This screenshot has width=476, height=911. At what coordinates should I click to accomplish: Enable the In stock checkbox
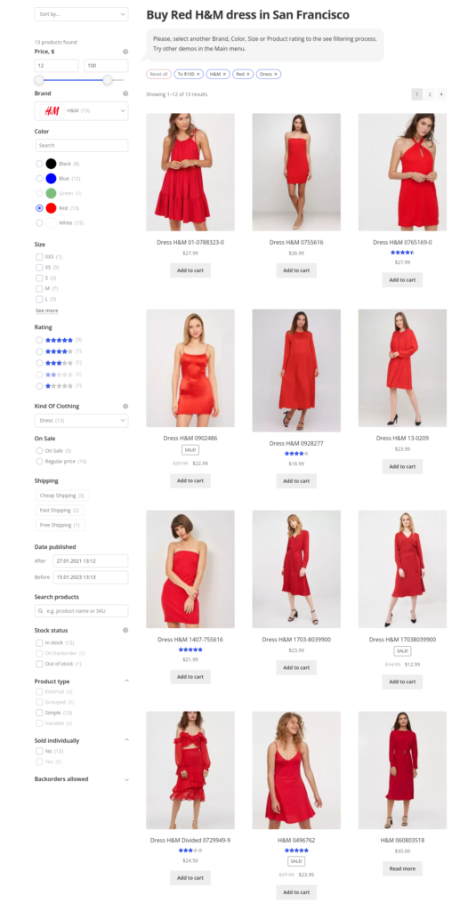pos(39,642)
